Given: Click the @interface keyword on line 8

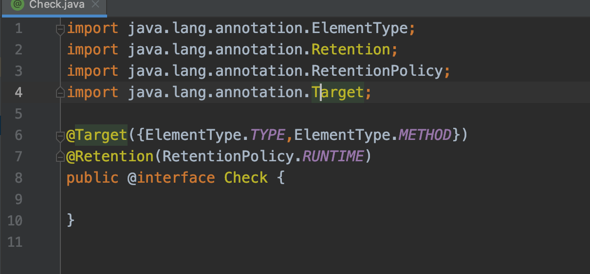Looking at the screenshot, I should (171, 178).
